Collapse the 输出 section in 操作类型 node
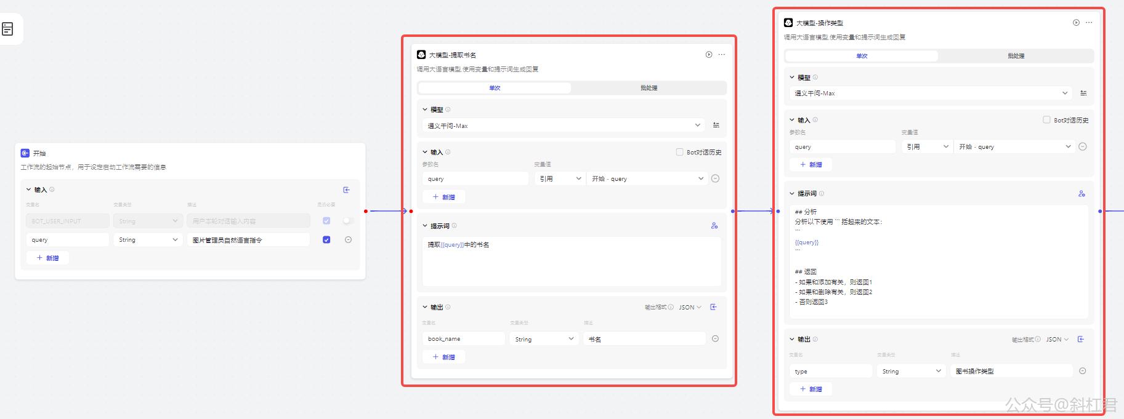1124x419 pixels. (792, 339)
